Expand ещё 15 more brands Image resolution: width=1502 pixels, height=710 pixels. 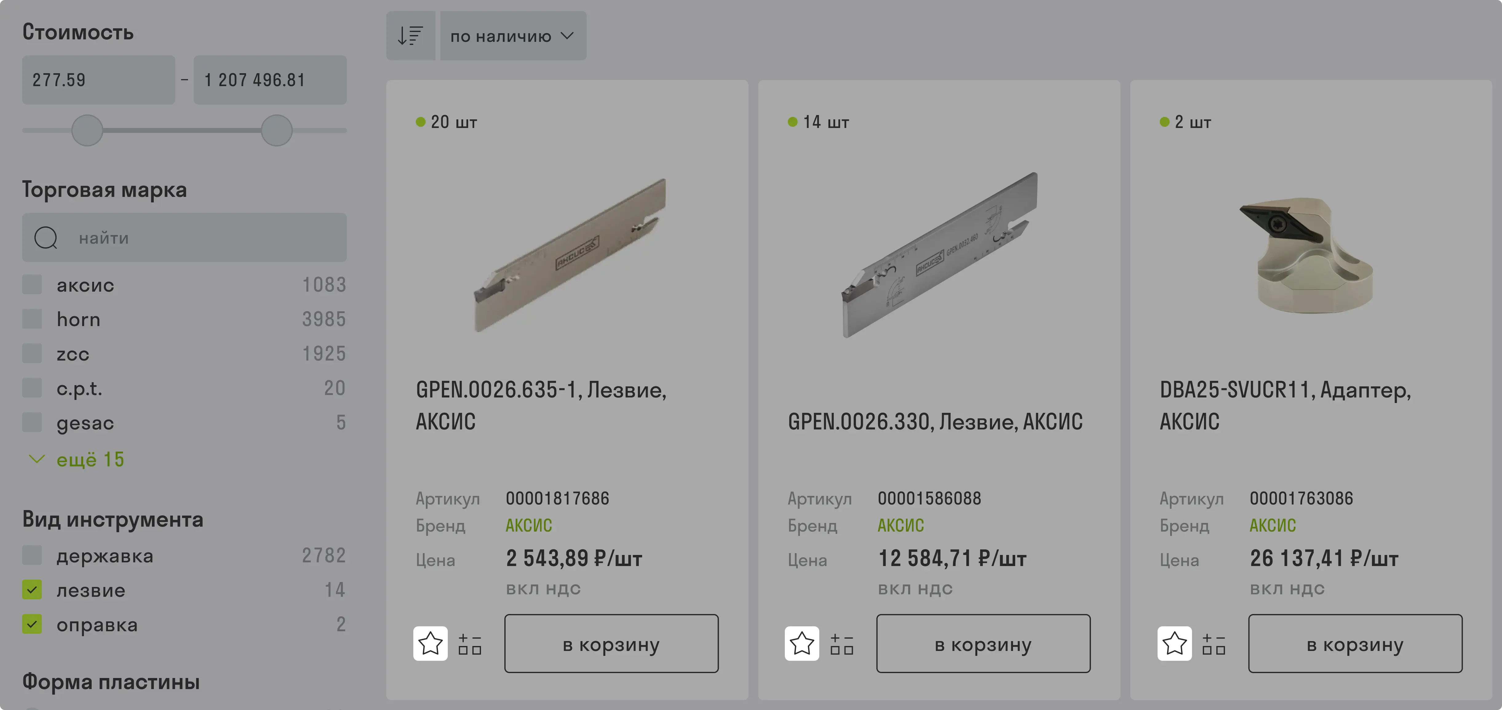(x=76, y=460)
